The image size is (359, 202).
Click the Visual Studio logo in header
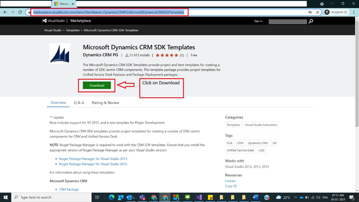54,21
